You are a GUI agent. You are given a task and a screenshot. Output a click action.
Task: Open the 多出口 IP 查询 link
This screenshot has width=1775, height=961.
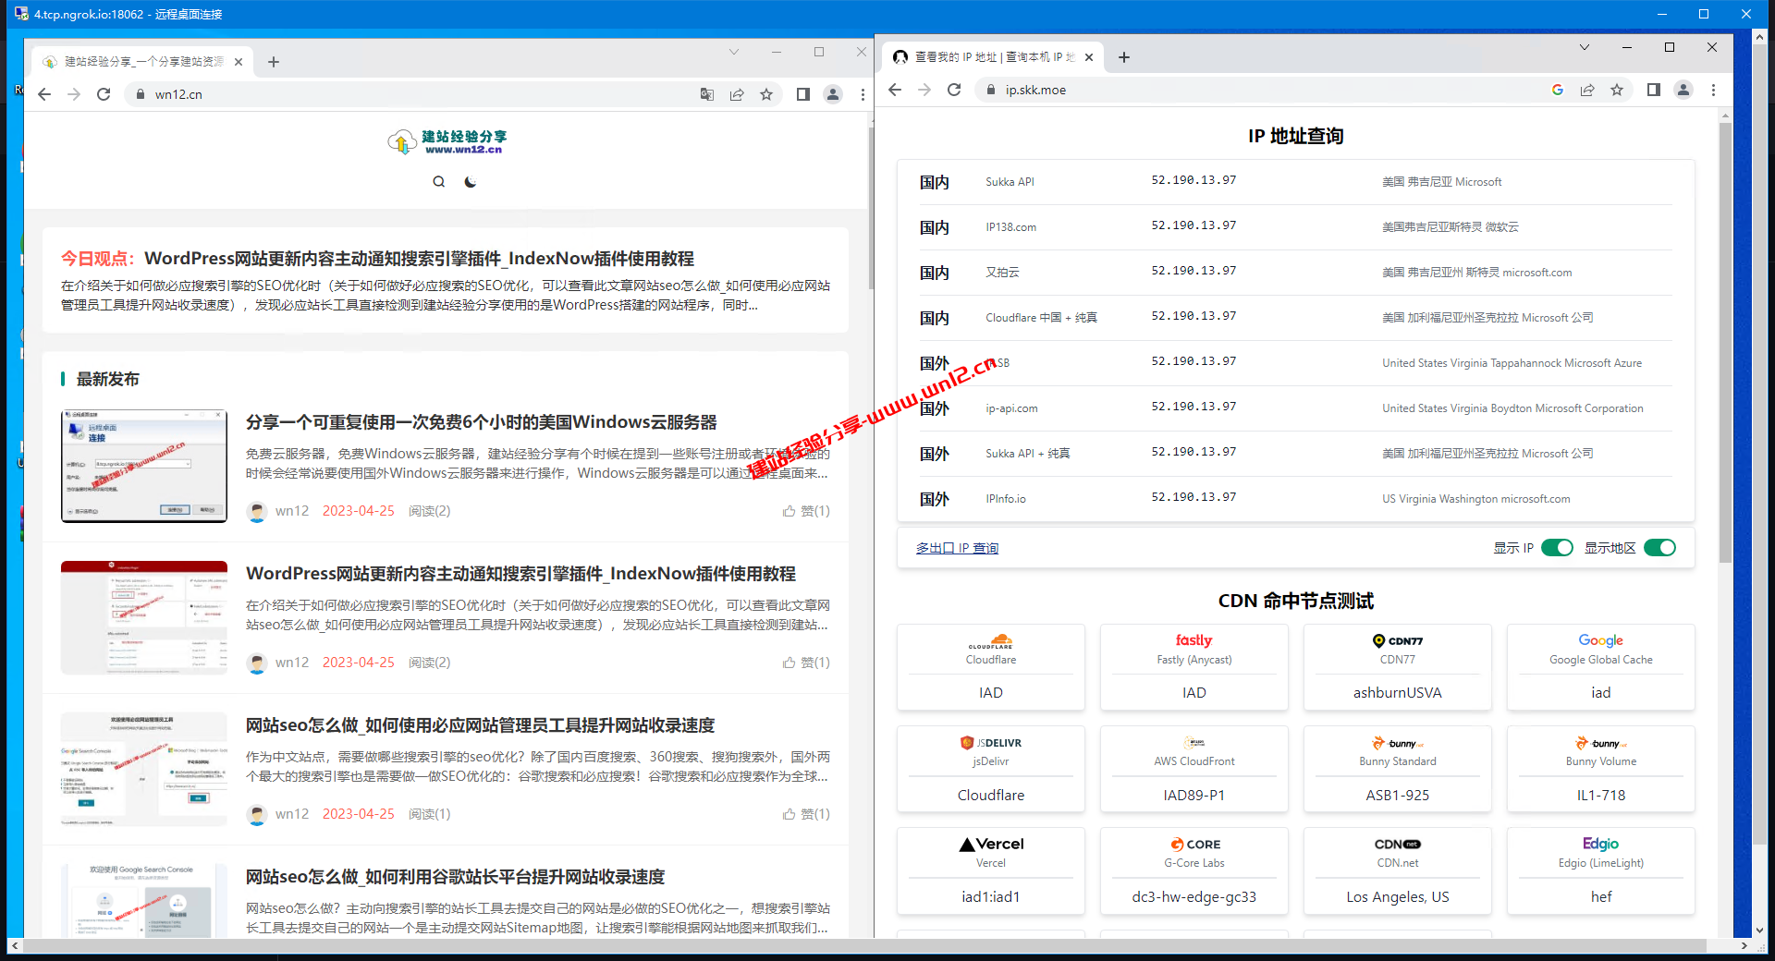(x=957, y=547)
